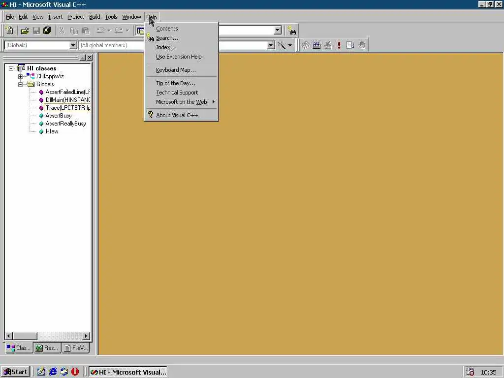Click the red exclamation Execute icon
This screenshot has width=504, height=378.
coord(339,45)
